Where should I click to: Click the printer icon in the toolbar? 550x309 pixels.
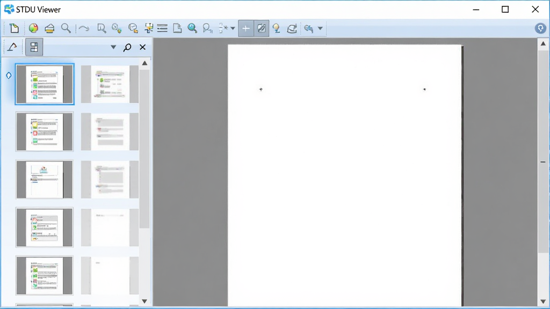[x=49, y=28]
